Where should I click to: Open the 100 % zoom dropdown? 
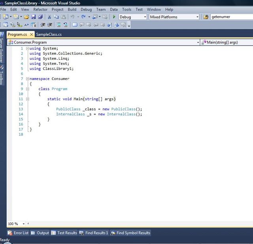point(24,224)
